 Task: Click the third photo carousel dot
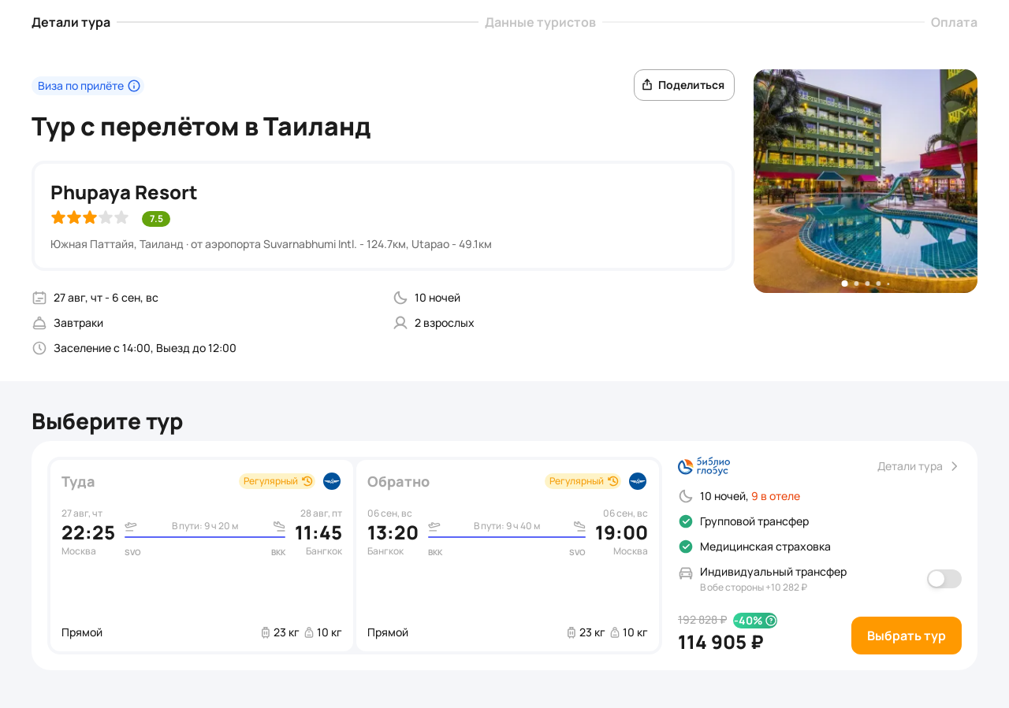coord(868,284)
